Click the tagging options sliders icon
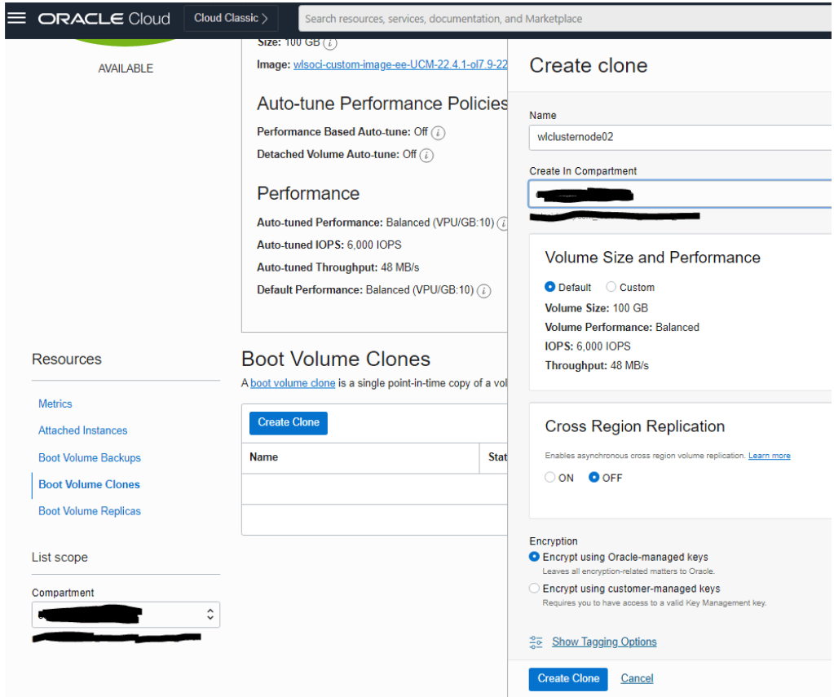The height and width of the screenshot is (697, 834). (x=536, y=642)
